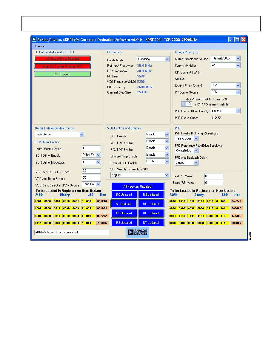Close the evaluation software window
This screenshot has height=355, width=274.
pyautogui.click(x=243, y=40)
